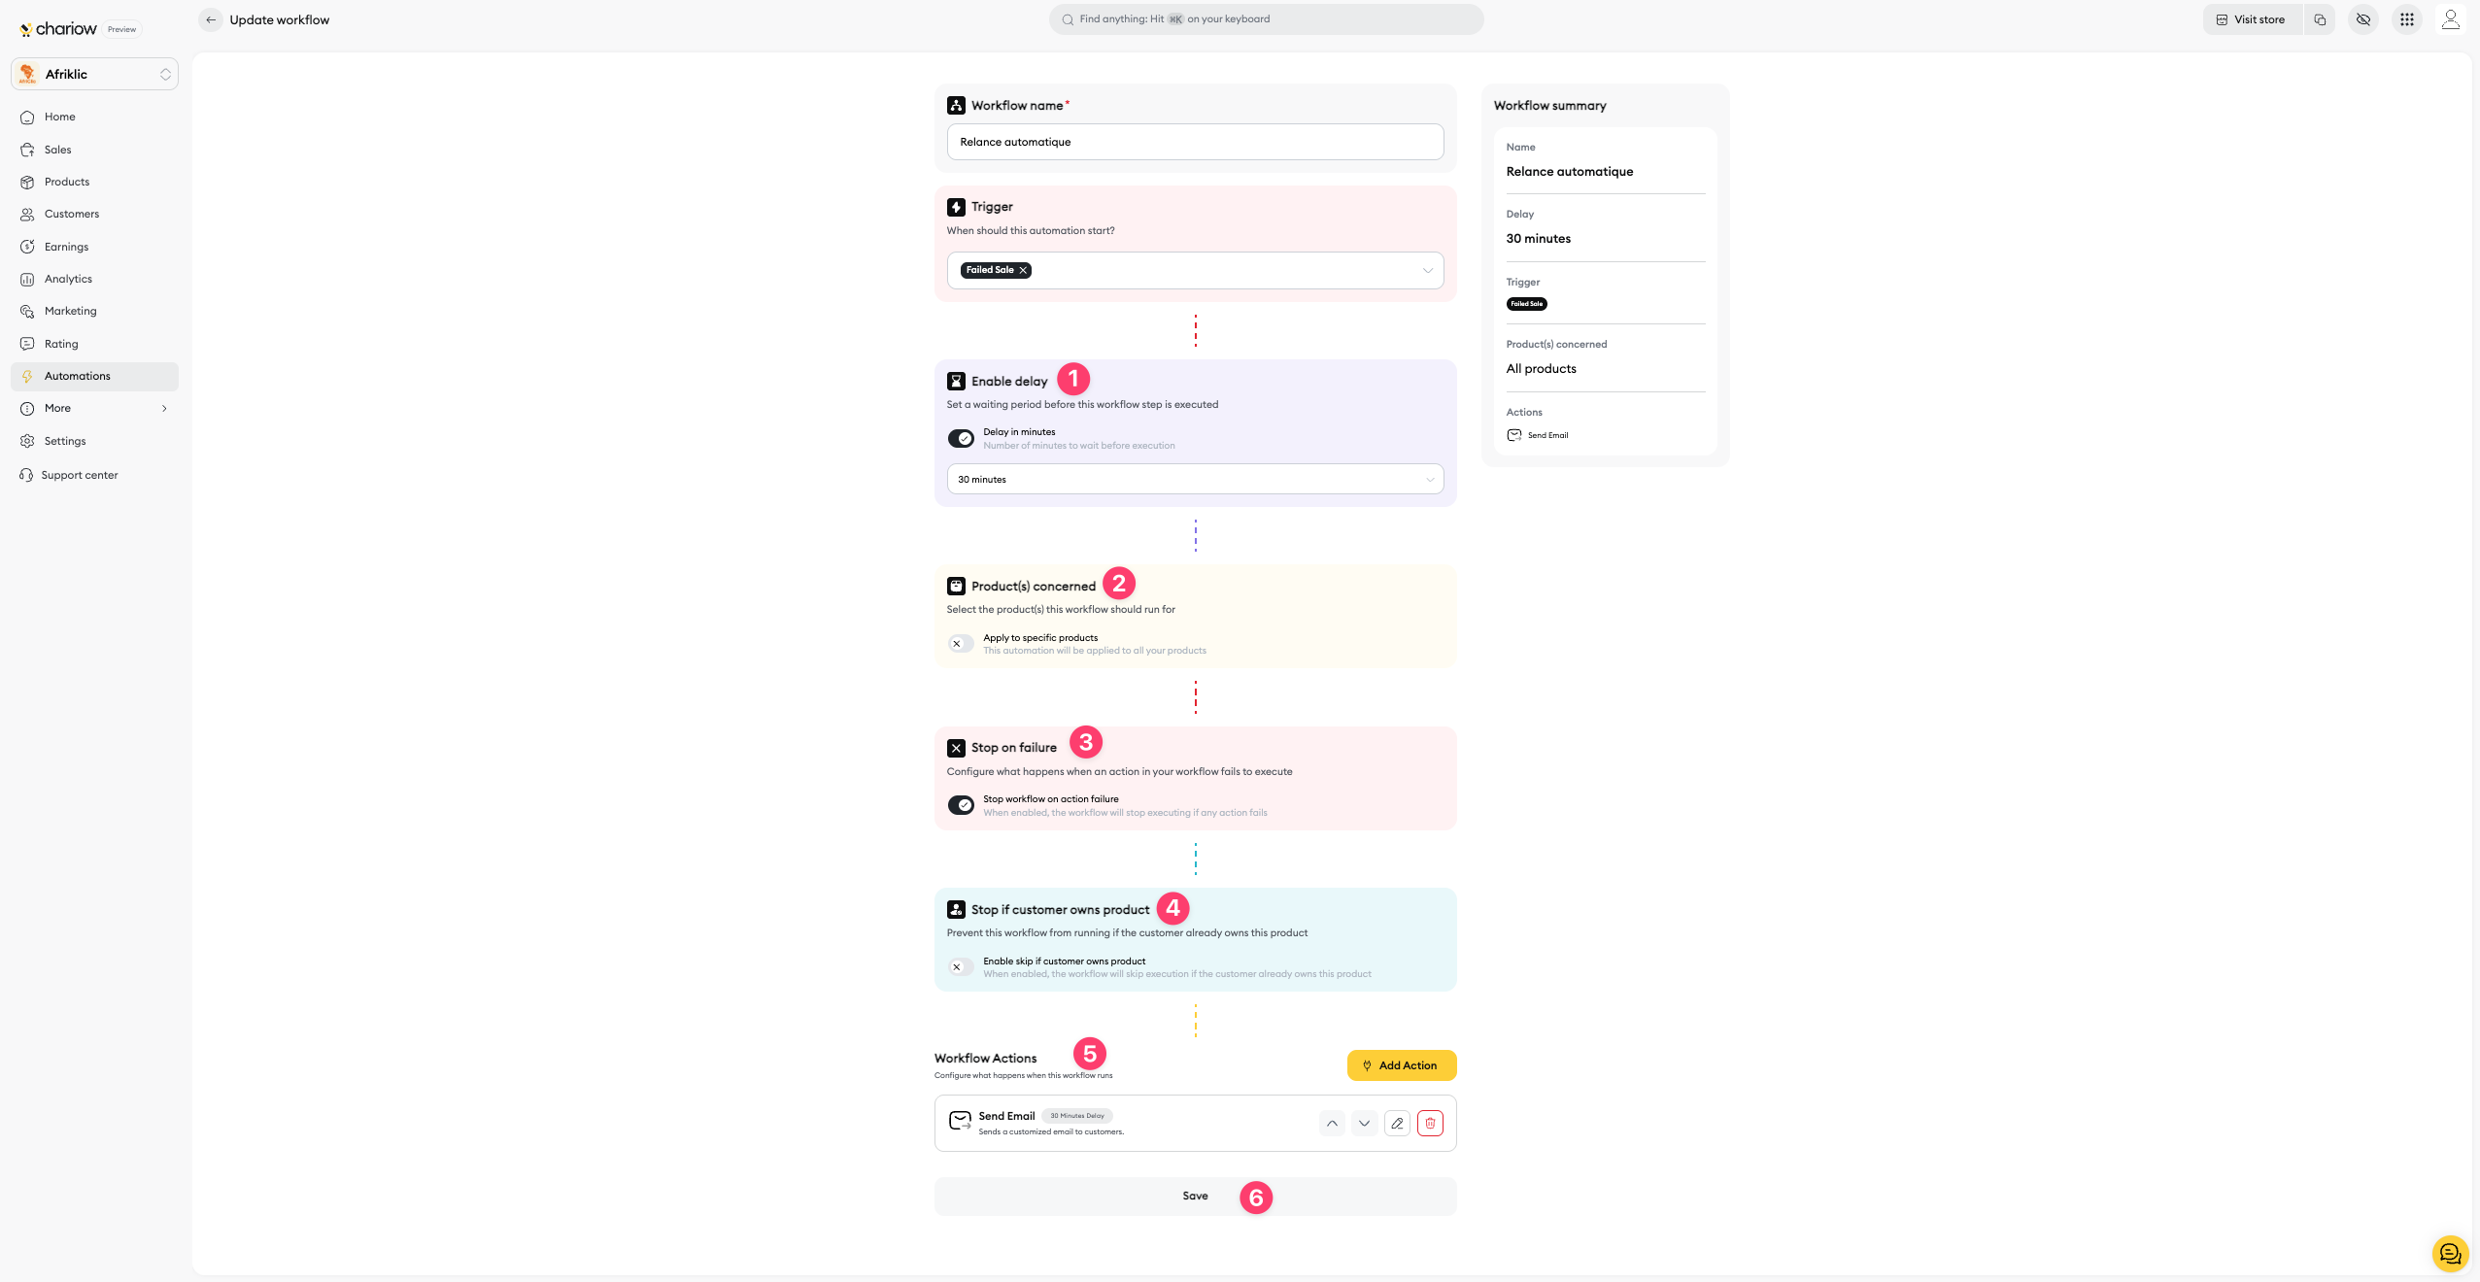Click the user profile avatar icon

[x=2450, y=19]
